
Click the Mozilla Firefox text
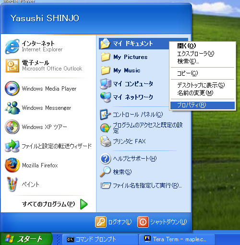(x=40, y=165)
